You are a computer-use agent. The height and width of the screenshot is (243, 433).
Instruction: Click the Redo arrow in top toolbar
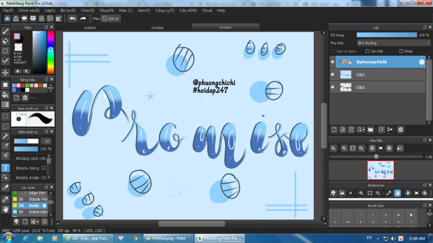tap(83, 19)
